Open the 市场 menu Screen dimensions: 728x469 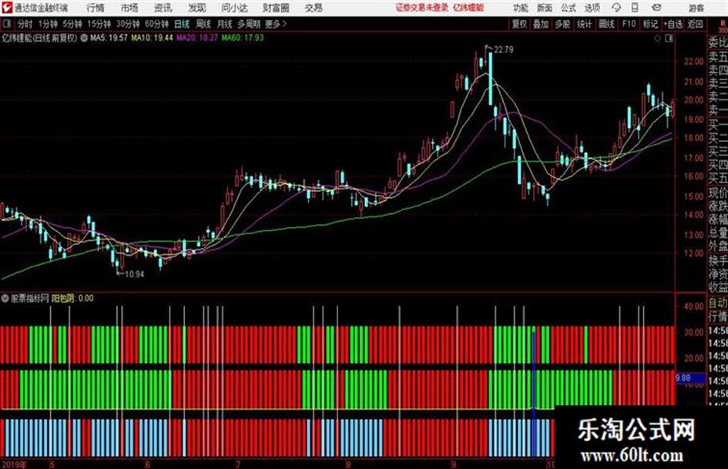(129, 8)
